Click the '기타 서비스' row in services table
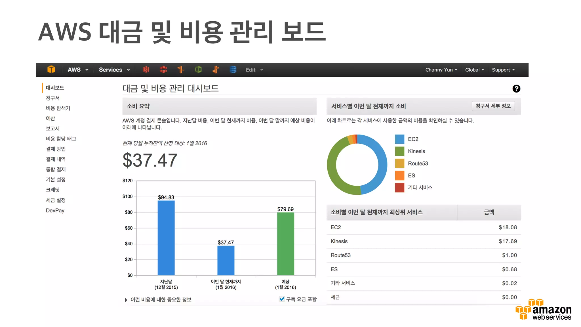 pyautogui.click(x=424, y=283)
